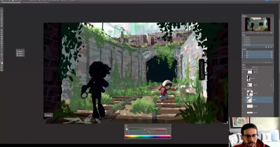
Task: Load channel as selection icon
Action: [263, 62]
